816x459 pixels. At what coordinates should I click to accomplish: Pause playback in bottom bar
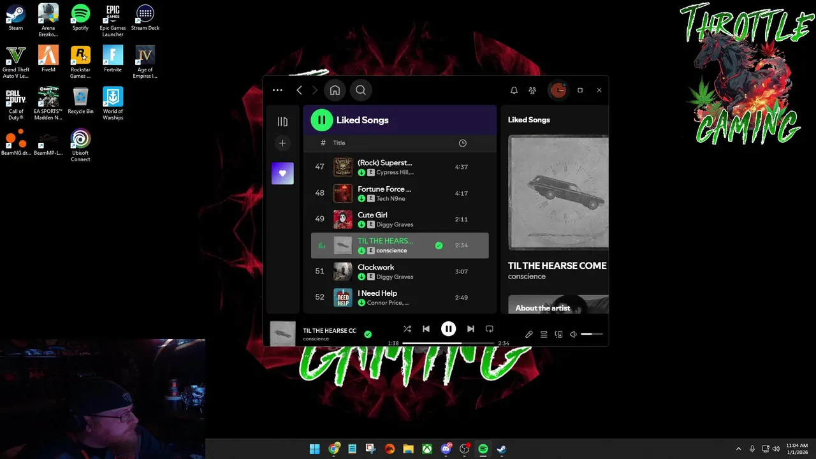coord(448,329)
